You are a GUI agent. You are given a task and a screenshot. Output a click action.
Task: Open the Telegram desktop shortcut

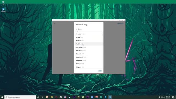pos(3,10)
